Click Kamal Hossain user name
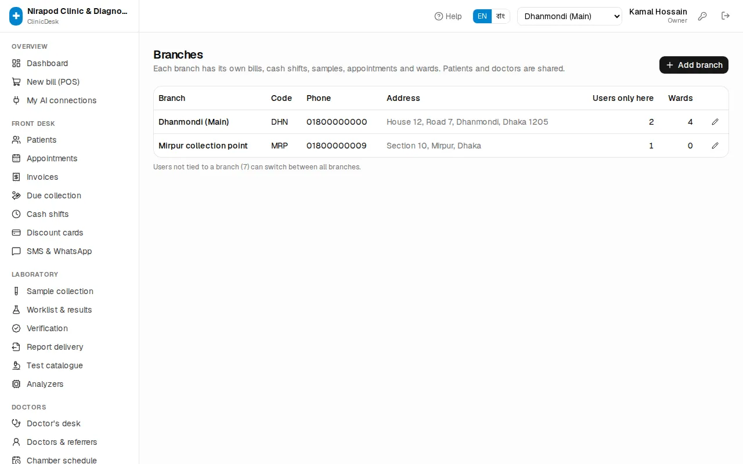The image size is (743, 464). [x=658, y=12]
